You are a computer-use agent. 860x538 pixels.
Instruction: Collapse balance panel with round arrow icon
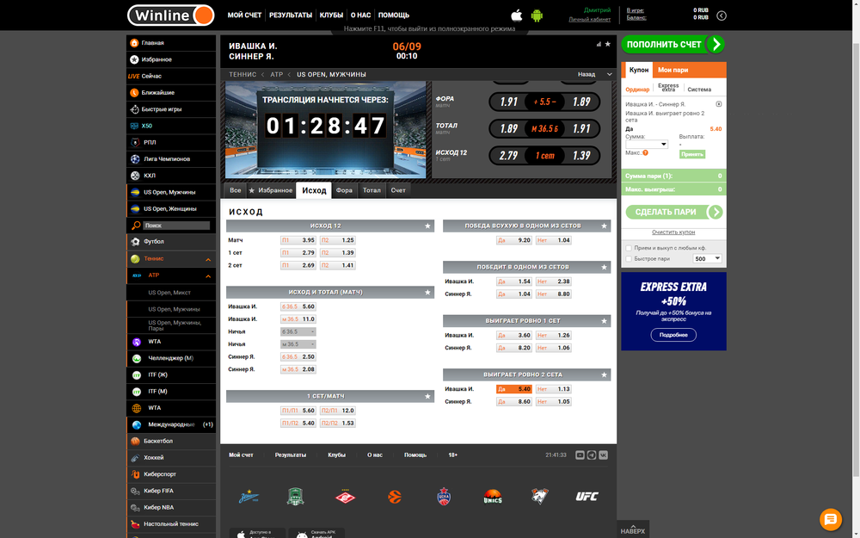(722, 15)
